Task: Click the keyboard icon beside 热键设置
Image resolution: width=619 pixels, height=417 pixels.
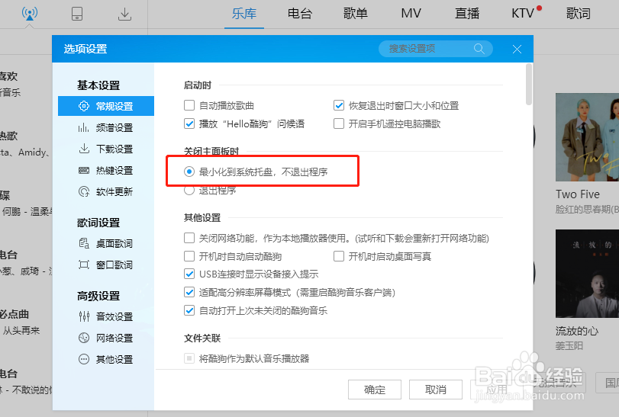Action: pos(84,170)
